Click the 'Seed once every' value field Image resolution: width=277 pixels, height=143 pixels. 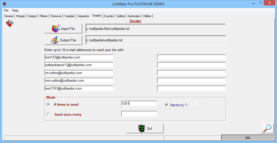[139, 114]
